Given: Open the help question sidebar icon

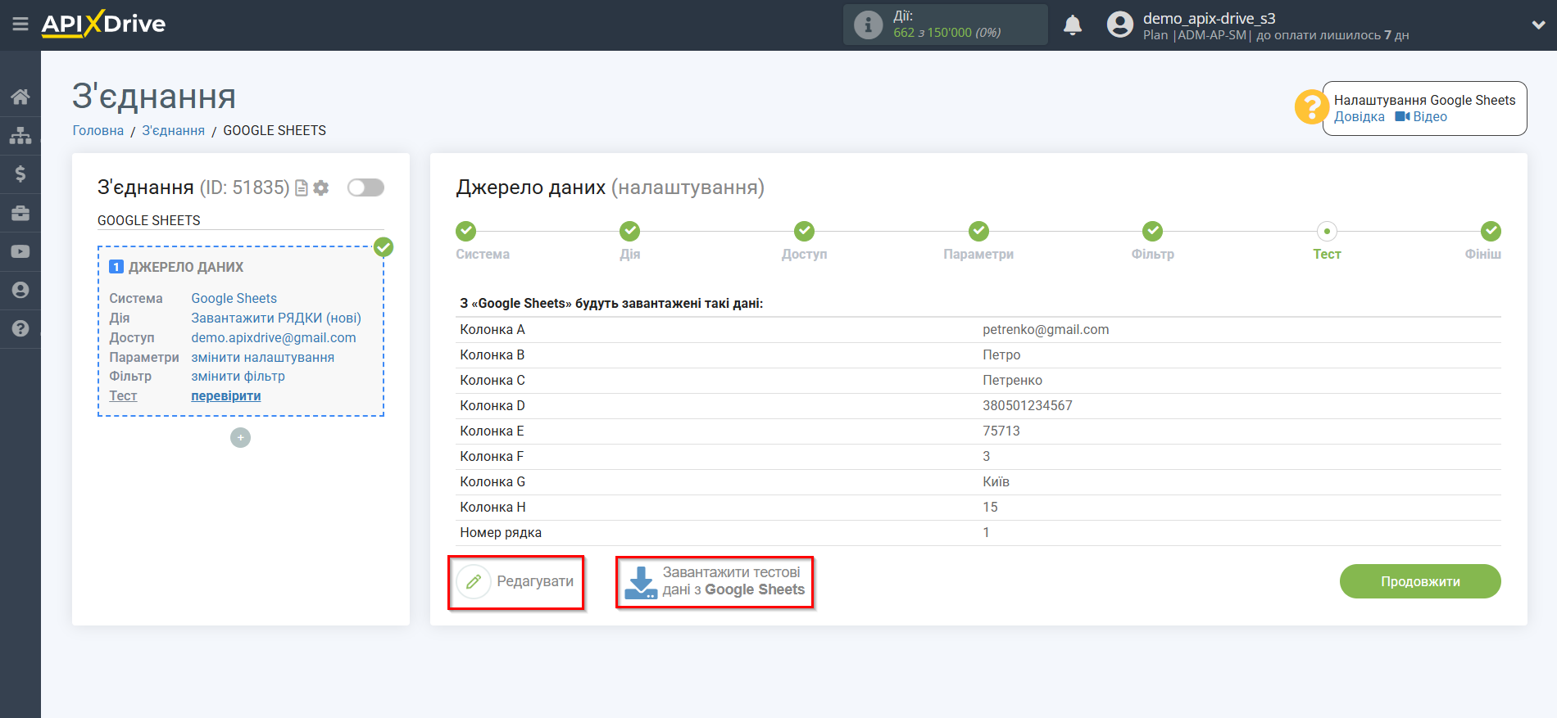Looking at the screenshot, I should click(20, 328).
